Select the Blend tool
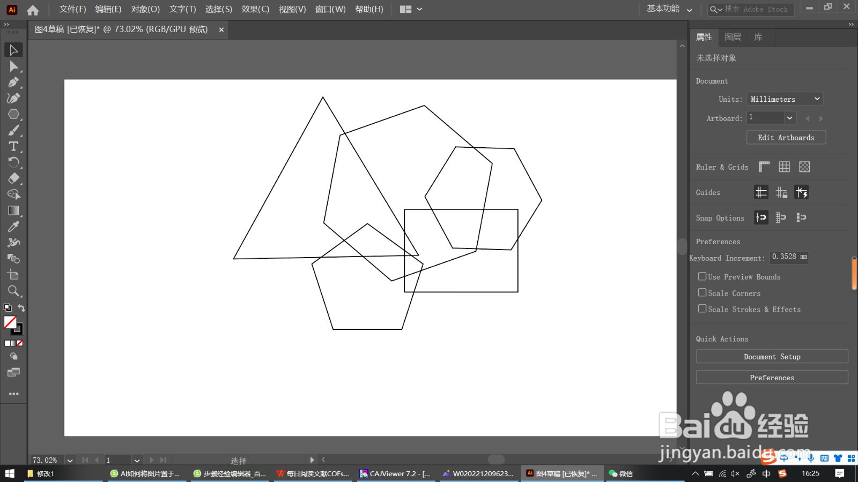The image size is (858, 482). click(x=13, y=259)
